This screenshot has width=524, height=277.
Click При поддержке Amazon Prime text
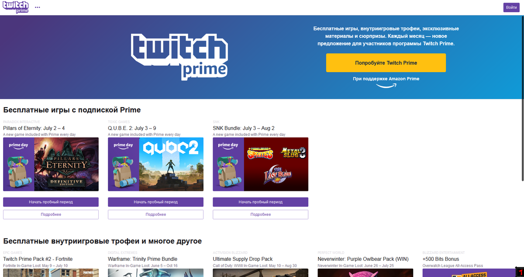tap(386, 79)
